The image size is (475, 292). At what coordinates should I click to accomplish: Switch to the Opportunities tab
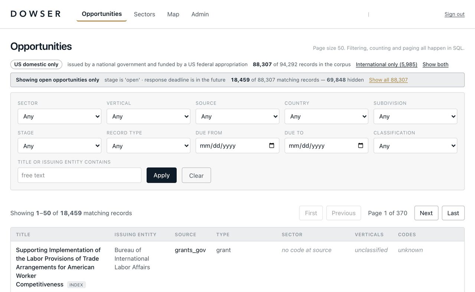102,14
